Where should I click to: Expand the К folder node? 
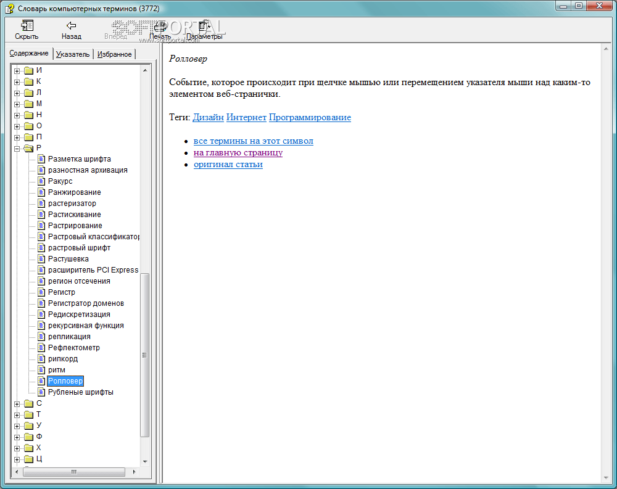(17, 82)
